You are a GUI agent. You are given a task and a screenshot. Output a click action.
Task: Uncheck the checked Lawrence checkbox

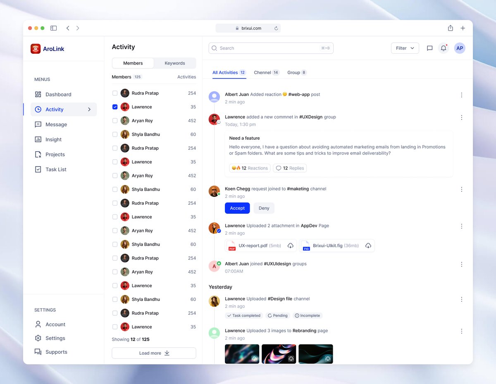click(x=115, y=107)
